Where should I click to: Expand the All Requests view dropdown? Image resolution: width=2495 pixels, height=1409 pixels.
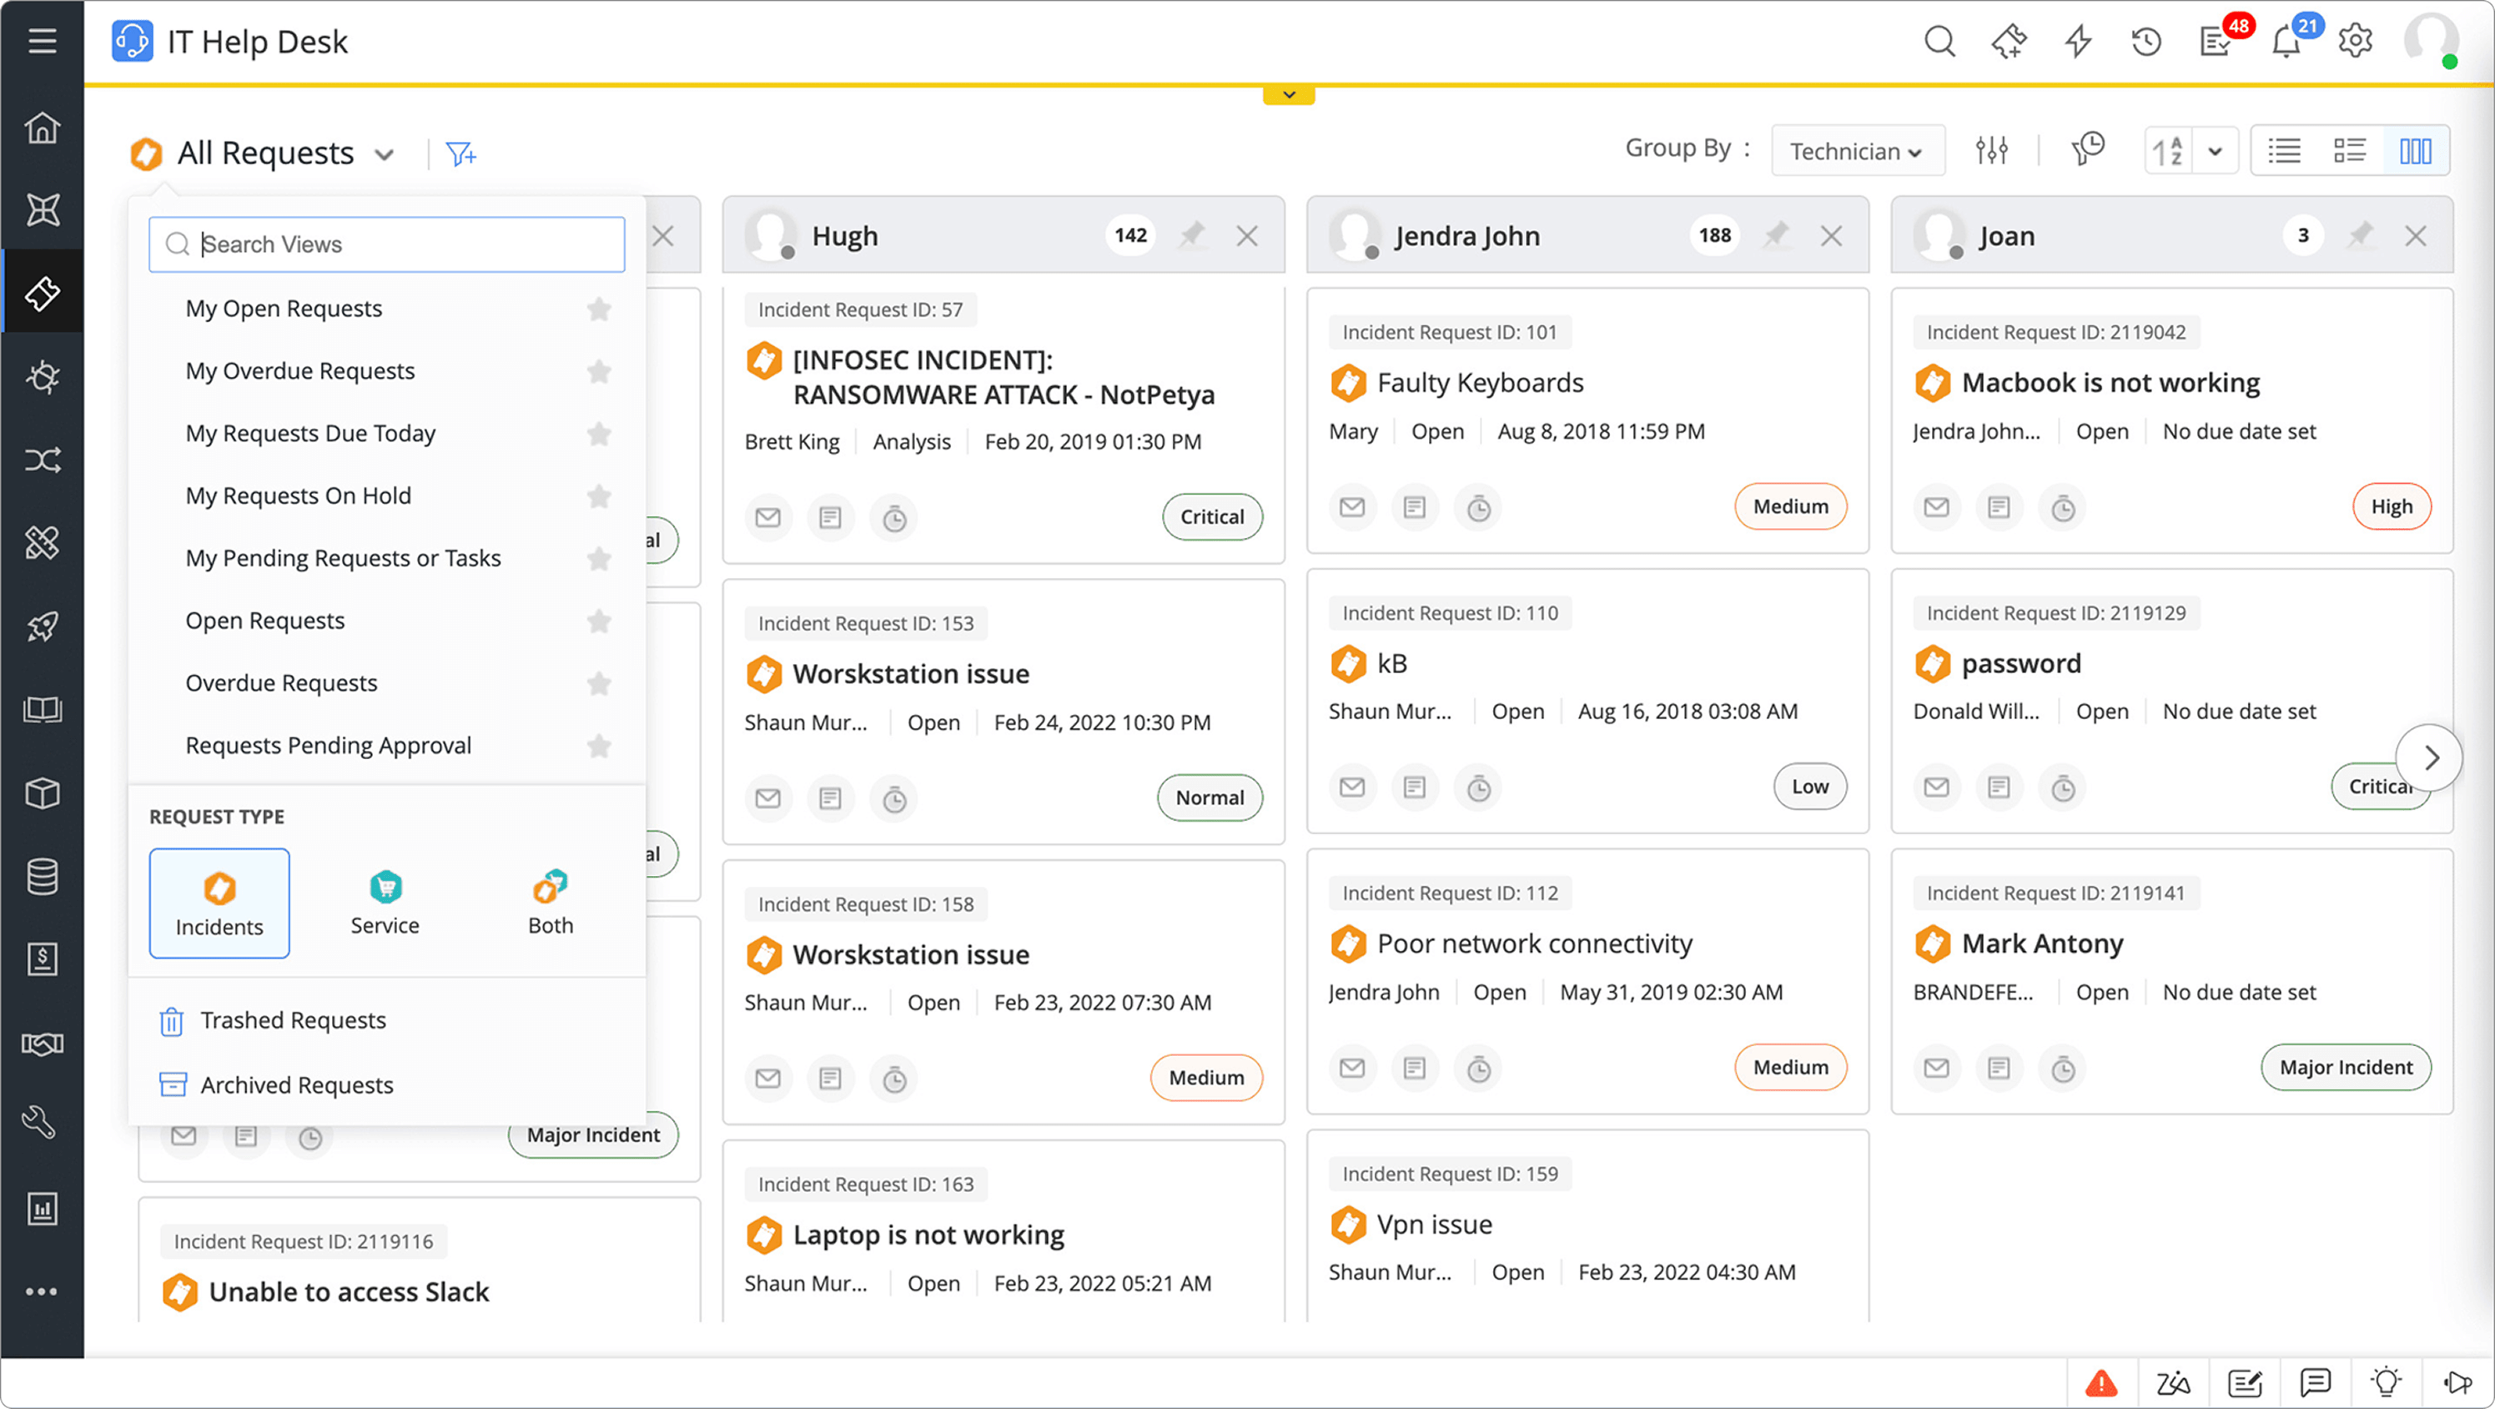(385, 154)
